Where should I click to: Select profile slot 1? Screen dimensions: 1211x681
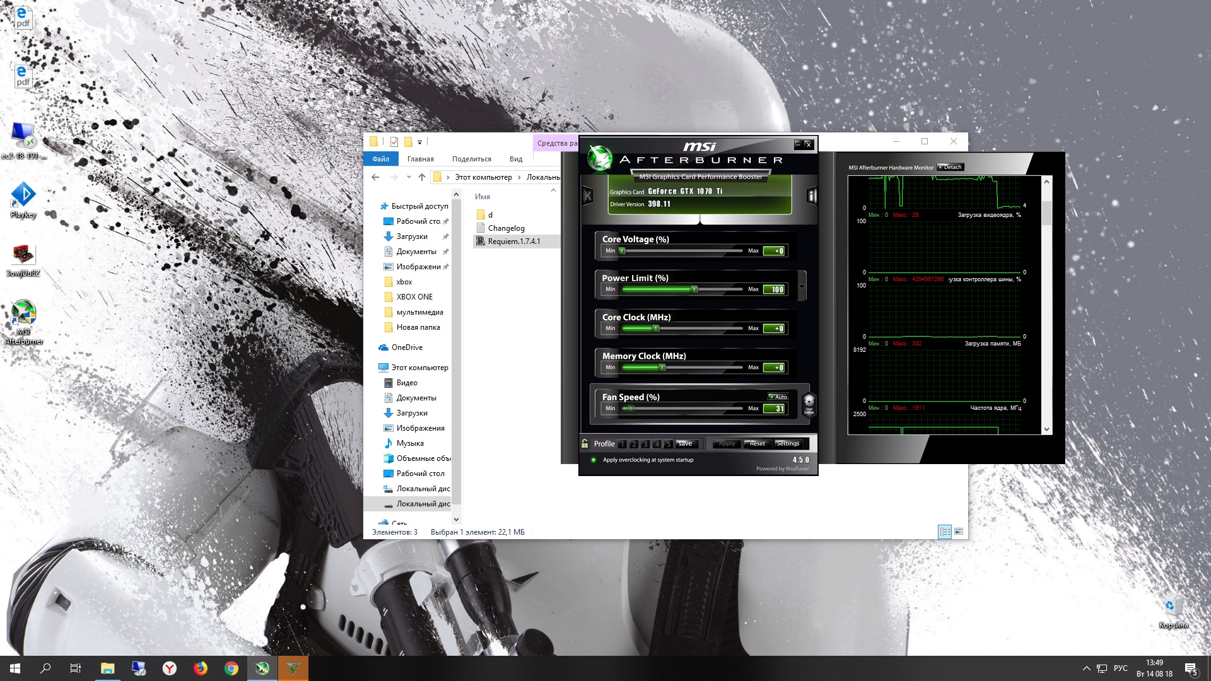point(623,444)
